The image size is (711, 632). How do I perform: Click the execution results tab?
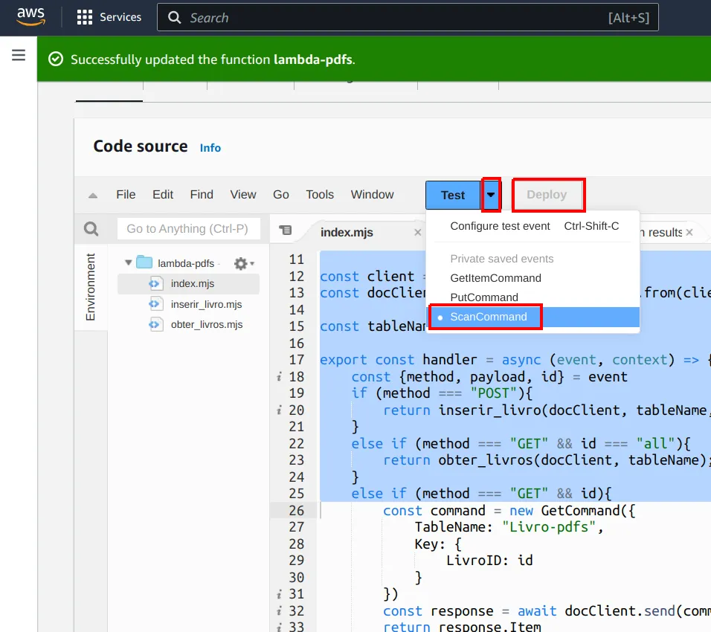click(x=661, y=233)
